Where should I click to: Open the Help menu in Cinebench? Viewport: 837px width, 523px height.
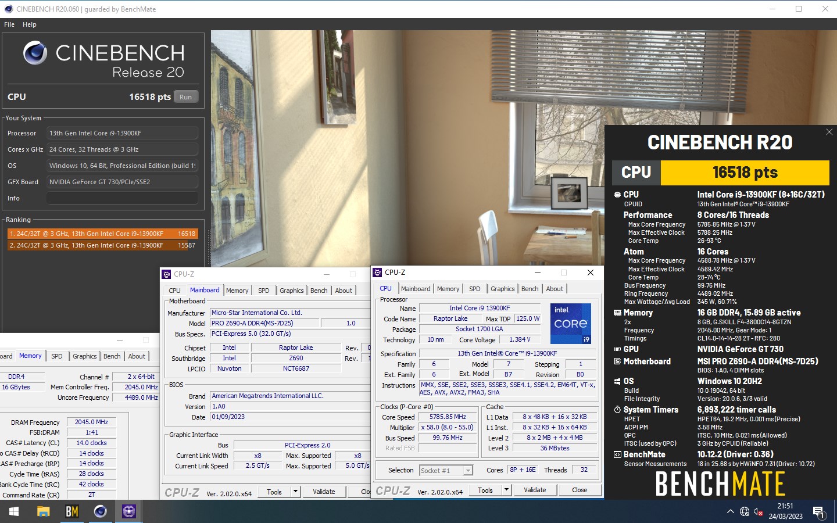[30, 24]
